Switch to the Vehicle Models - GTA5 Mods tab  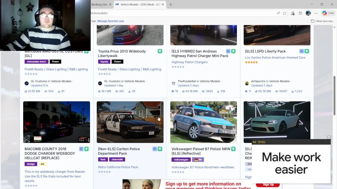point(140,4)
